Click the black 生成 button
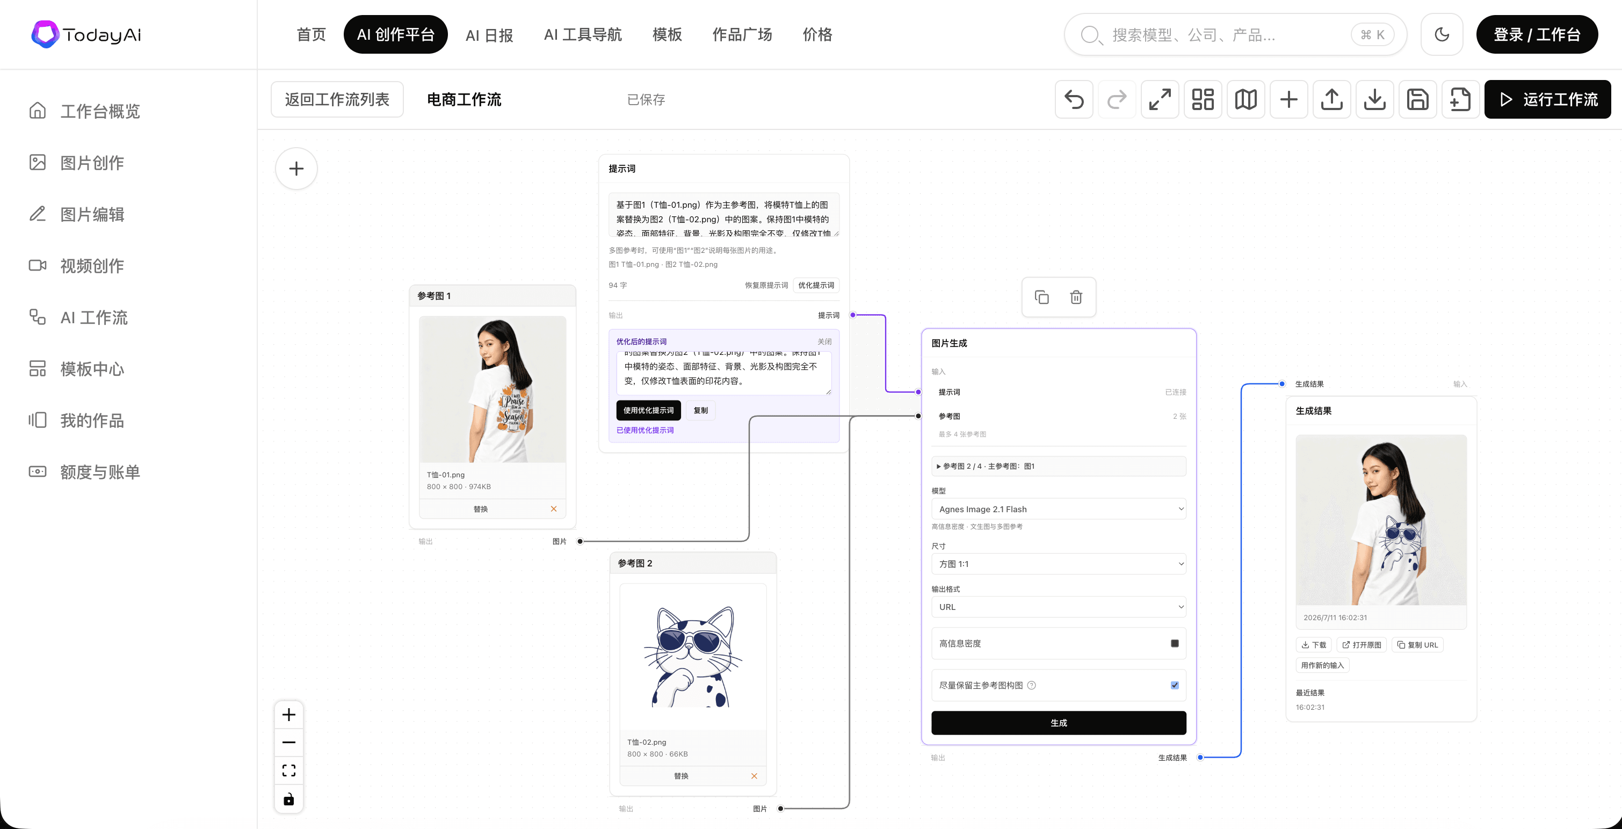The width and height of the screenshot is (1622, 829). pyautogui.click(x=1059, y=723)
